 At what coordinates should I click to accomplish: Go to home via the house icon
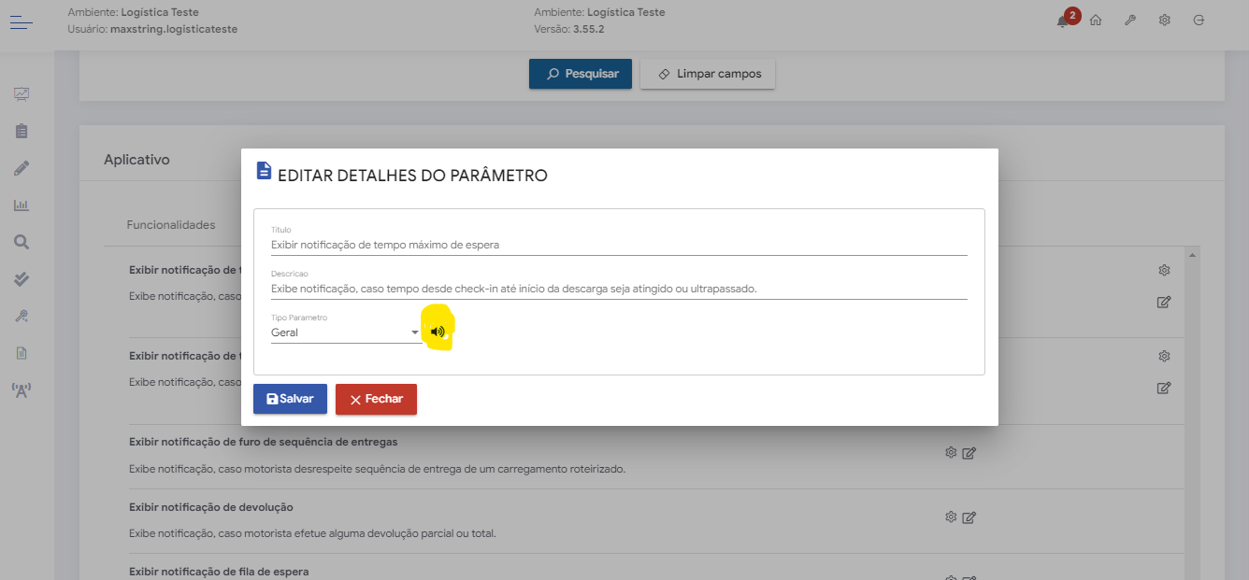pyautogui.click(x=1096, y=21)
